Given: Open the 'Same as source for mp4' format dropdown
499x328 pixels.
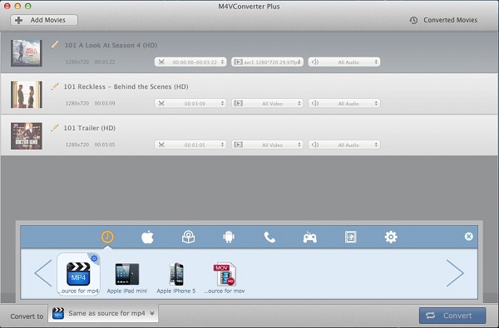Looking at the screenshot, I should (x=103, y=313).
